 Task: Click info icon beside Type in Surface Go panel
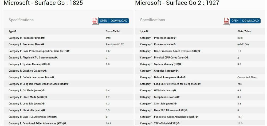(15, 31)
